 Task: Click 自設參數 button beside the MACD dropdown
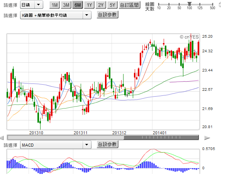click(x=107, y=144)
